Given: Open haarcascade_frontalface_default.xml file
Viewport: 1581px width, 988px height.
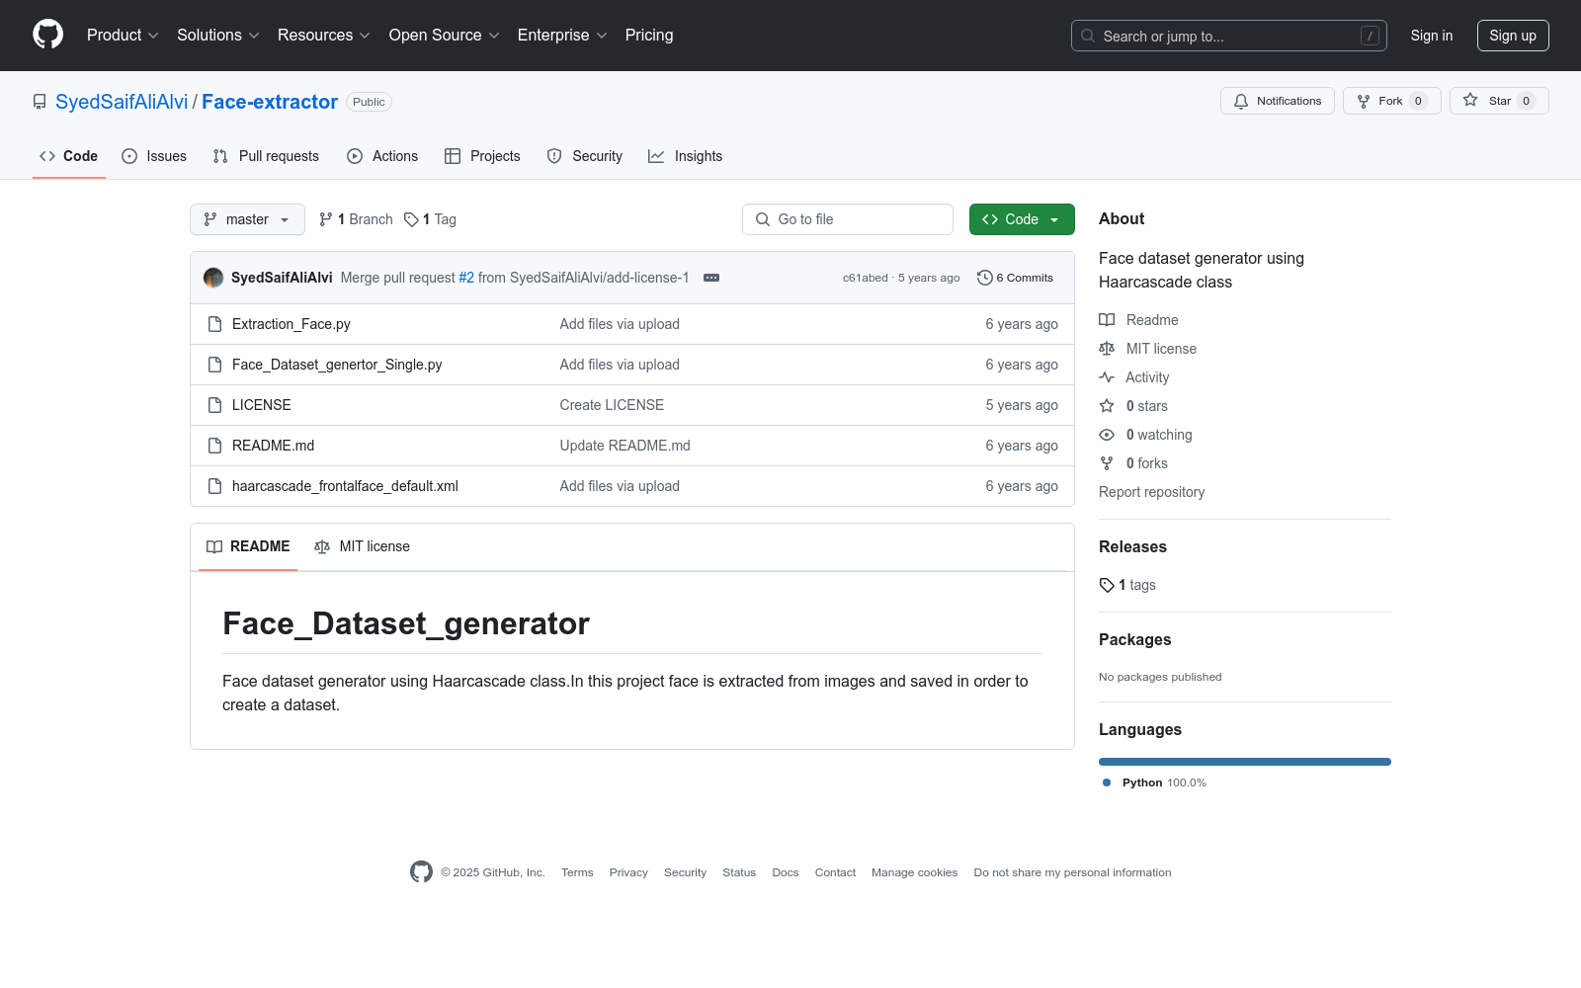Looking at the screenshot, I should 345,486.
